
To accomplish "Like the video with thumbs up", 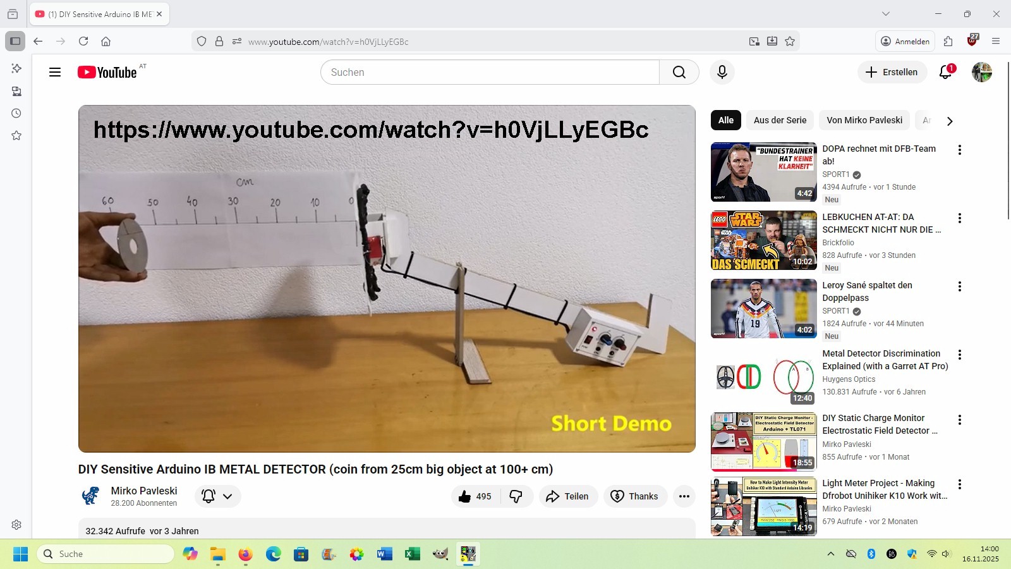I will click(475, 496).
